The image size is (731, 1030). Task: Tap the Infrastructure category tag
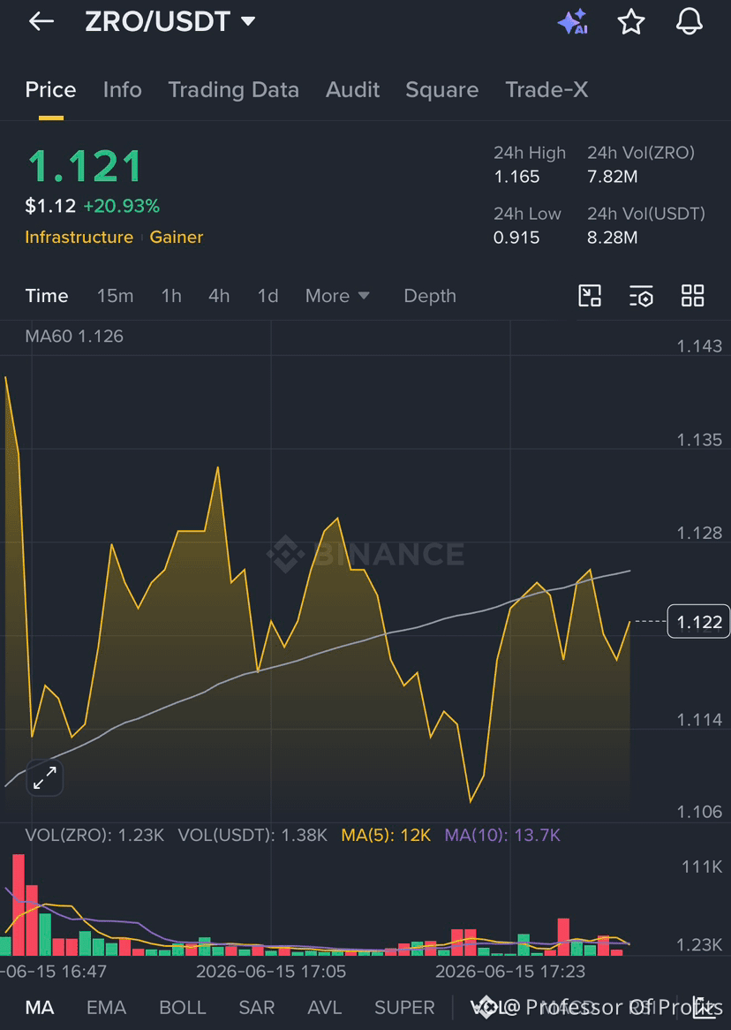point(79,237)
